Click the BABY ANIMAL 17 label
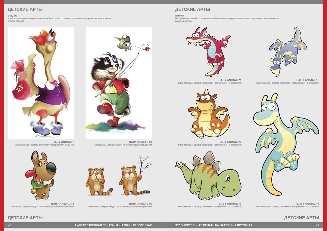Image resolution: width=327 pixels, height=231 pixels. [x=230, y=204]
